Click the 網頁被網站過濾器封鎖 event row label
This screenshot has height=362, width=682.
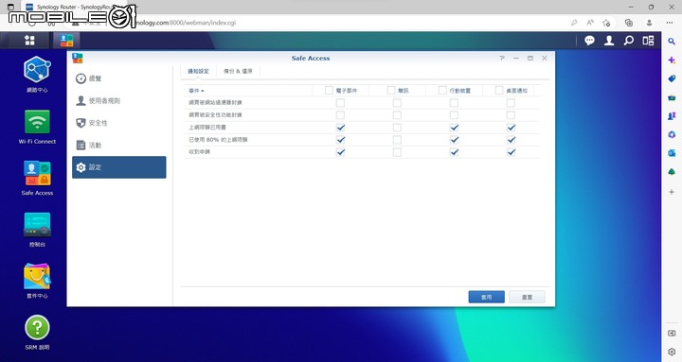coord(215,103)
